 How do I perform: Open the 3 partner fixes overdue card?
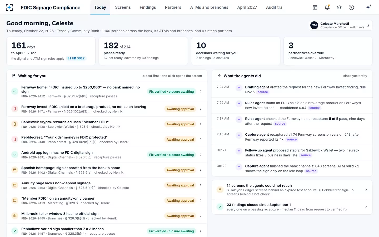[328, 51]
